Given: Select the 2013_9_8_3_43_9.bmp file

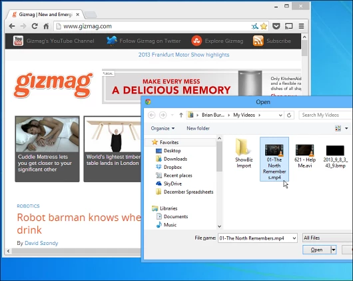Looking at the screenshot, I should (335, 156).
